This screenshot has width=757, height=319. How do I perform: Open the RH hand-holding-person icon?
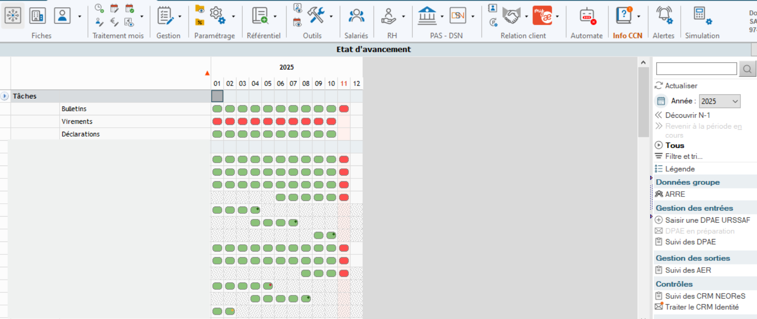[x=389, y=16]
